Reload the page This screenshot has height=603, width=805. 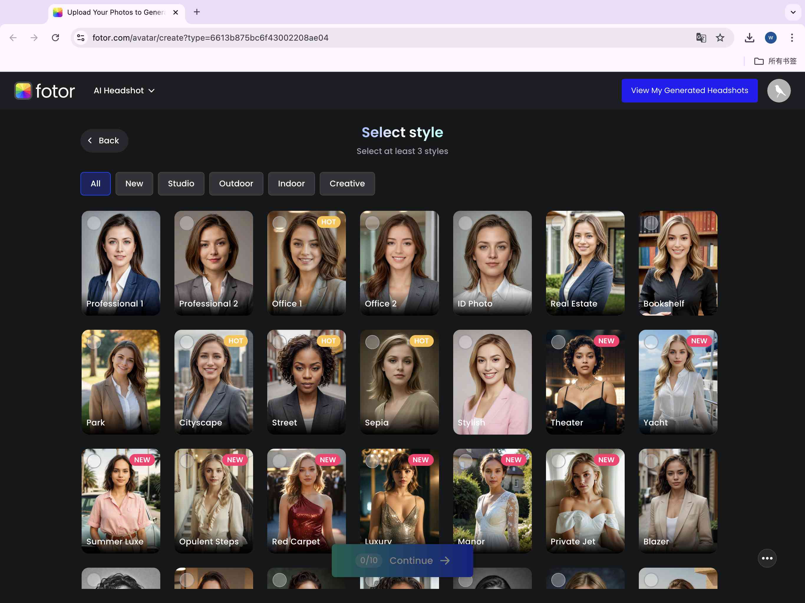pos(55,38)
